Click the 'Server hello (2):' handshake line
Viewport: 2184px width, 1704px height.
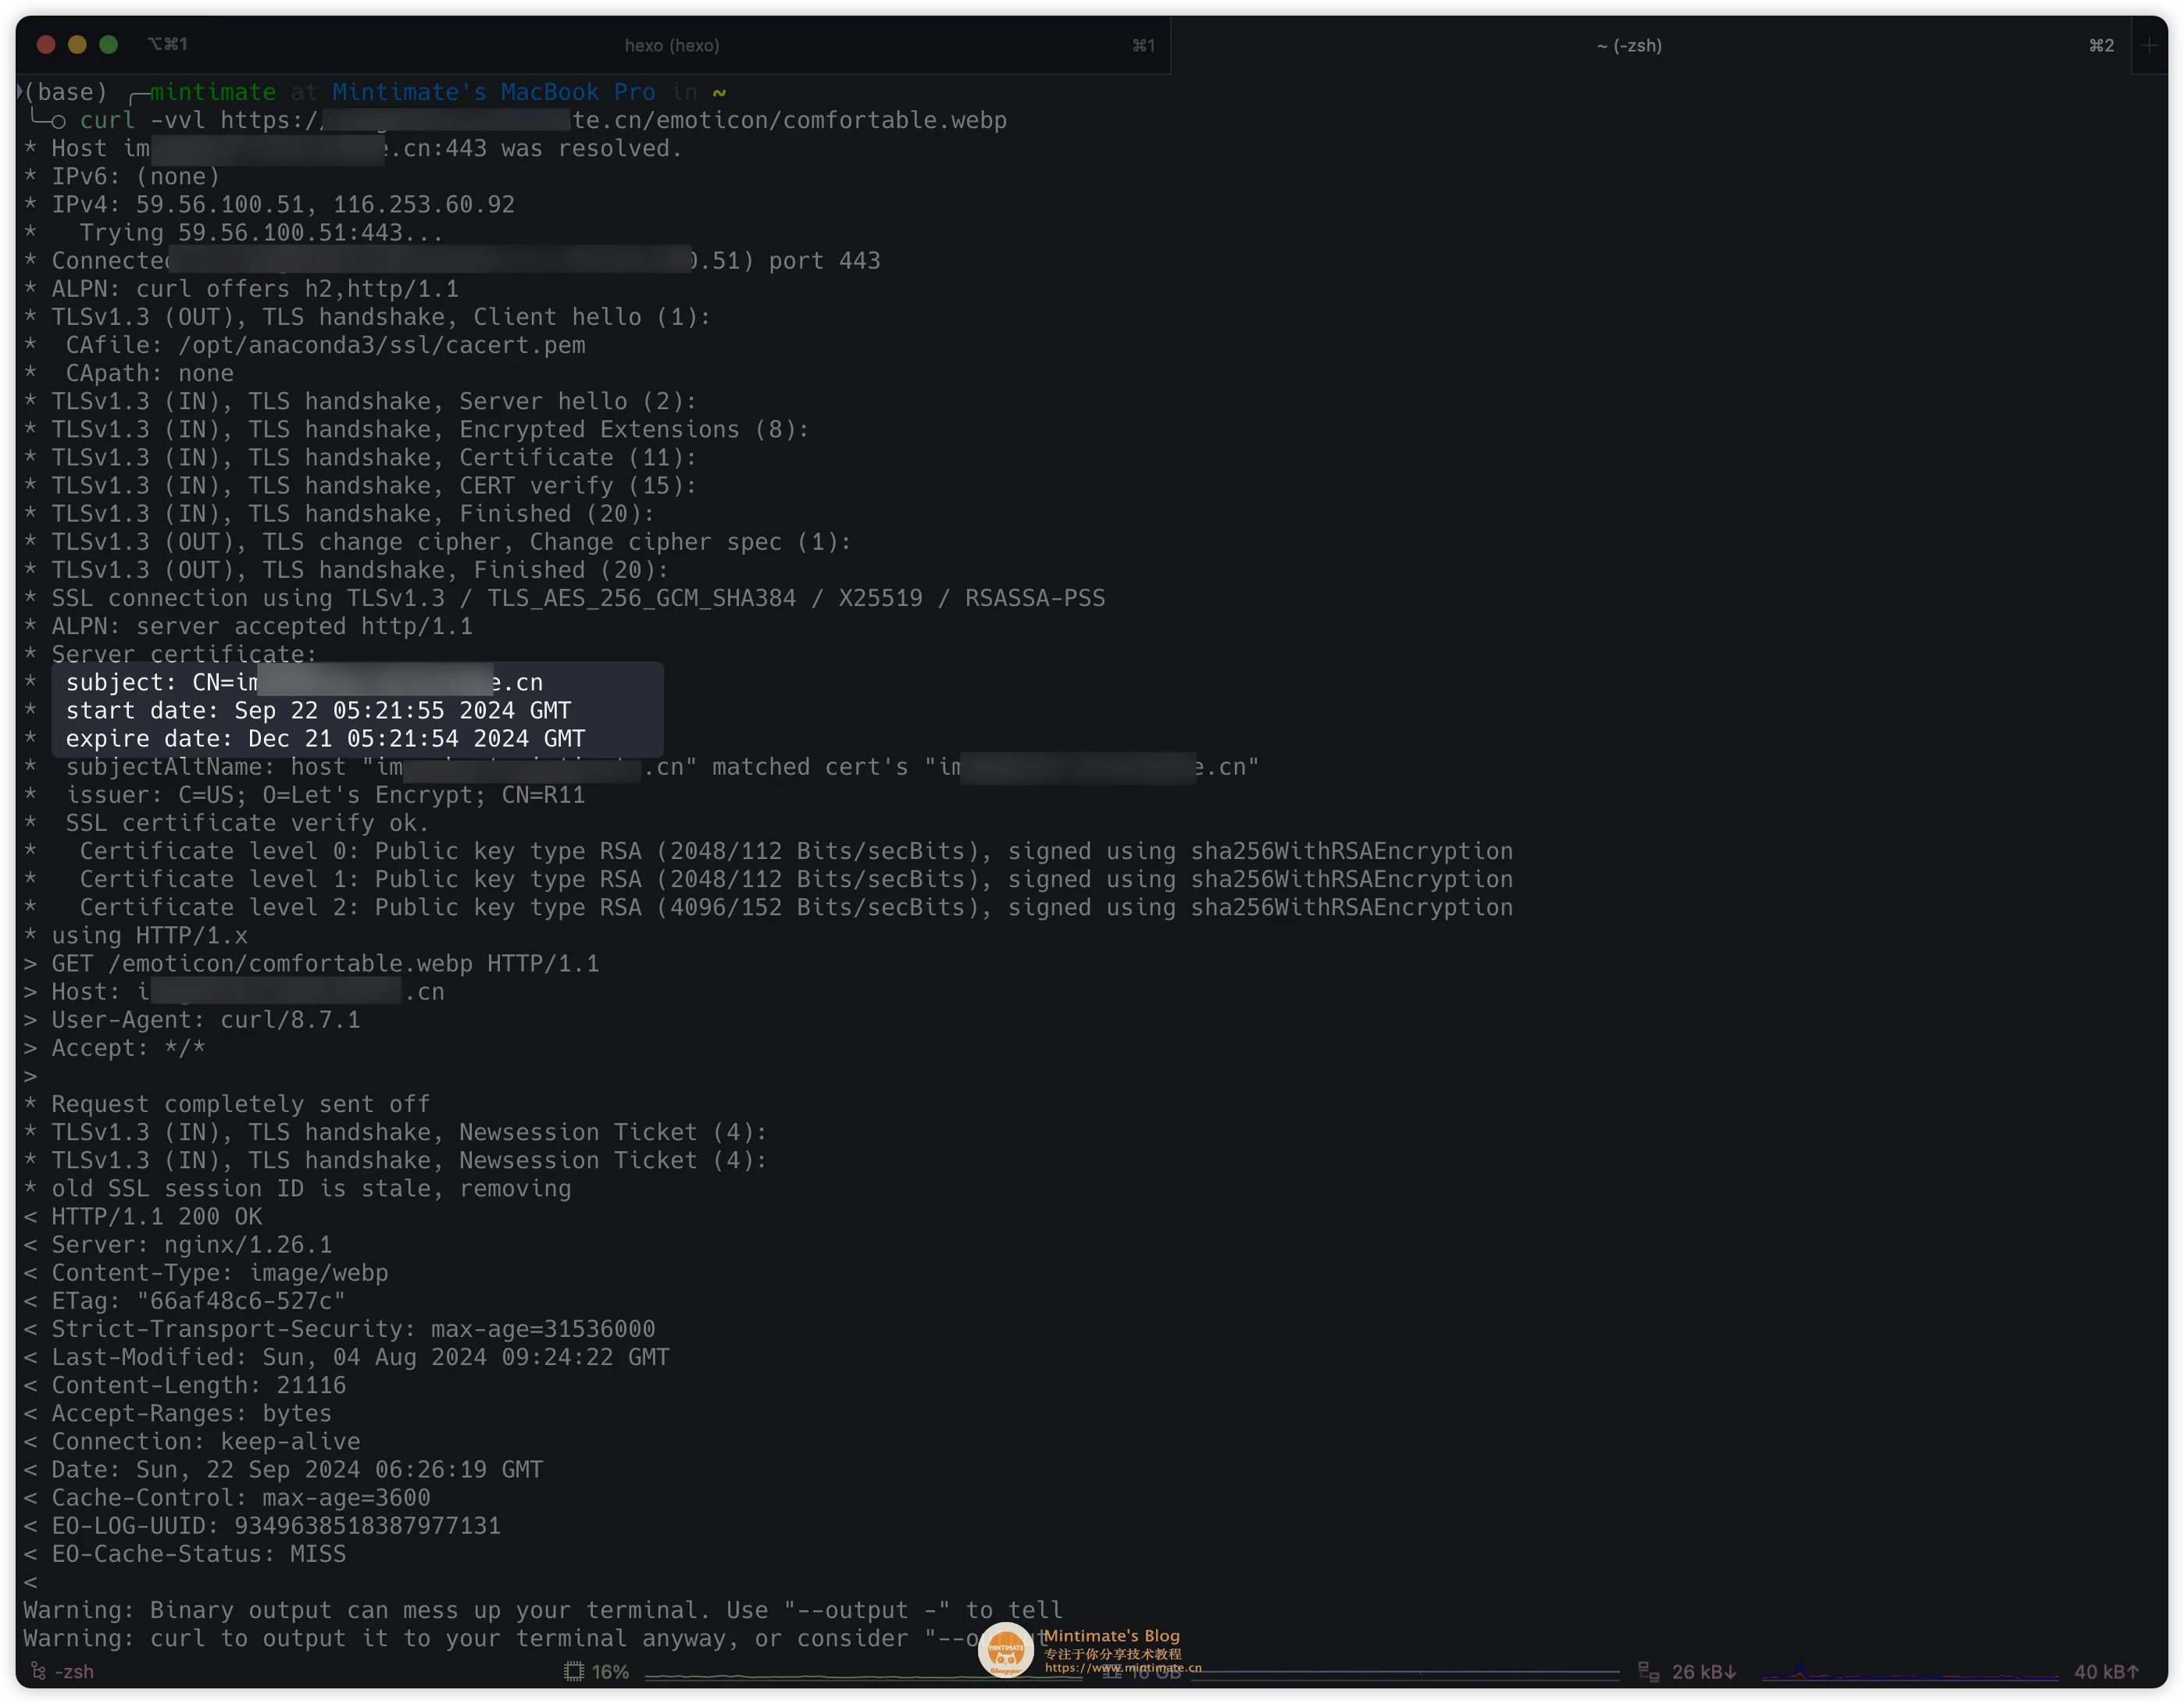click(360, 401)
